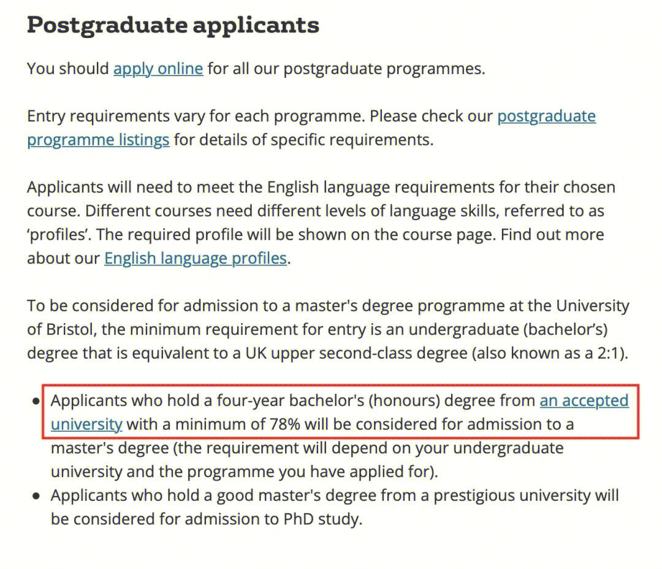This screenshot has height=569, width=662.
Task: Click the 'University of Bristol' paragraph text
Action: pos(328,329)
